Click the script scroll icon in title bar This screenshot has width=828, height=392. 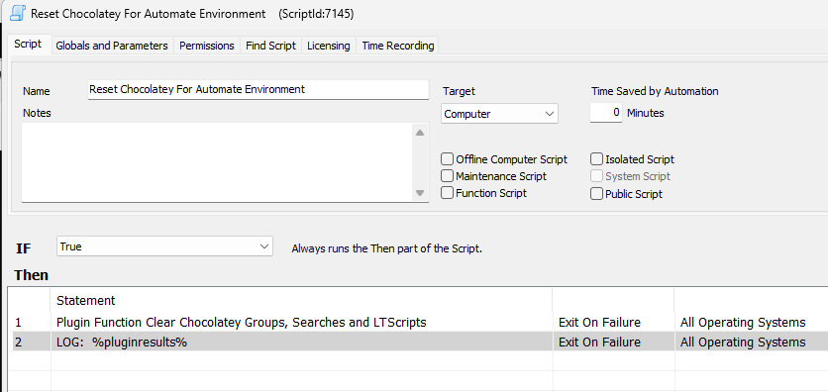click(18, 14)
